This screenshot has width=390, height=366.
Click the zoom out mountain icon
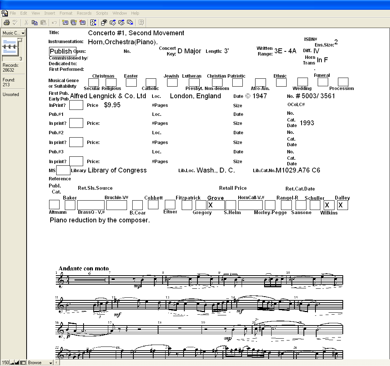coord(12,363)
